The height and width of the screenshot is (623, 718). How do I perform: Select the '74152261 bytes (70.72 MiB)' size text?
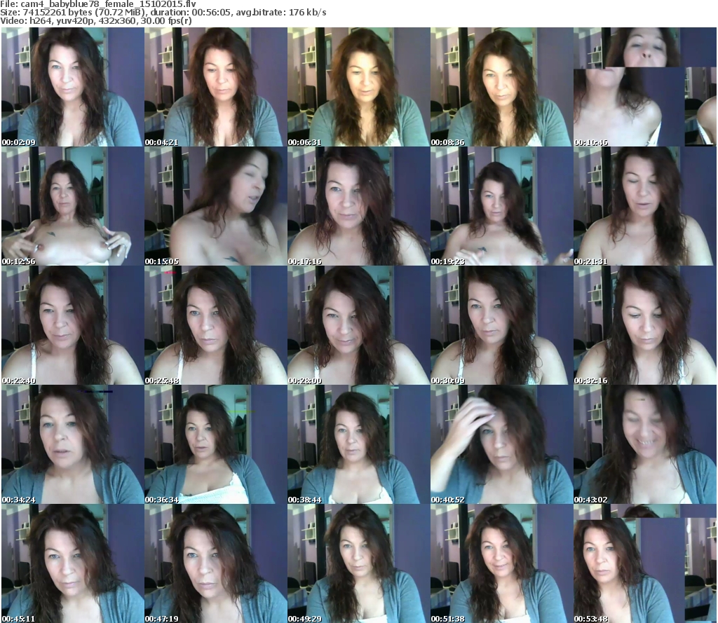click(x=84, y=13)
